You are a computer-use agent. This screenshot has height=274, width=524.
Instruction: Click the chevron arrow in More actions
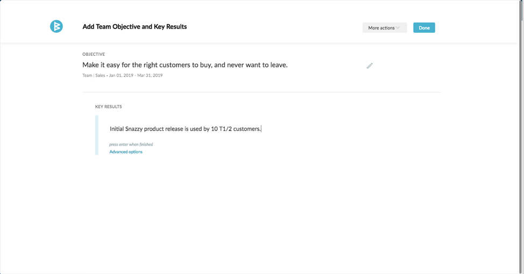[398, 28]
